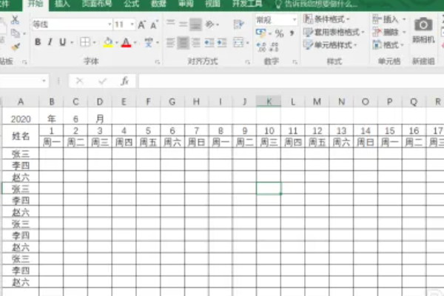
Task: Increase decimal places
Action: [261, 47]
